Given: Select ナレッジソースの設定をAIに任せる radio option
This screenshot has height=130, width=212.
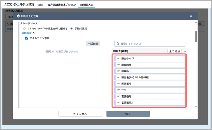Looking at the screenshot, I should (24, 29).
